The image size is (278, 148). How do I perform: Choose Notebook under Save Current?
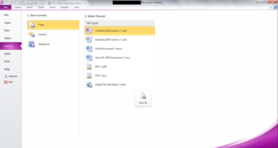click(x=53, y=44)
